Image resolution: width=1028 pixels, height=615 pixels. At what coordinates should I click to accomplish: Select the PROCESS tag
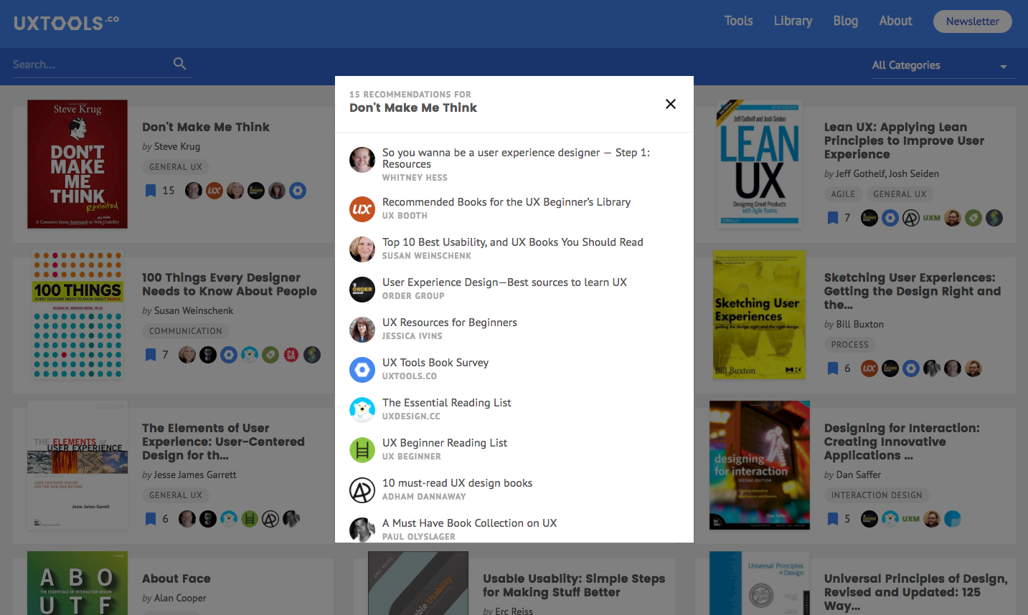click(850, 345)
